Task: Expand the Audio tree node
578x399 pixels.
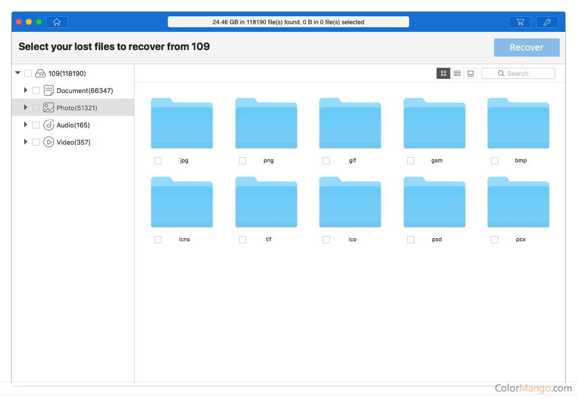Action: 25,125
